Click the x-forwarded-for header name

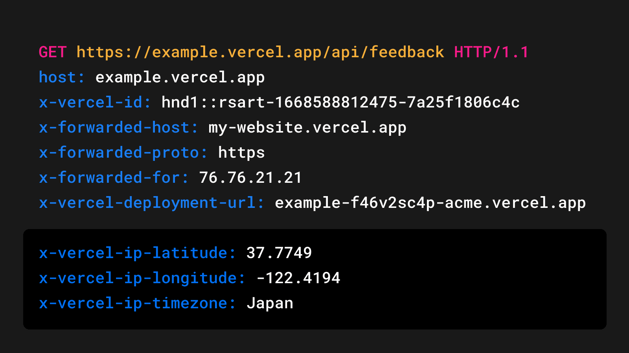click(x=114, y=178)
